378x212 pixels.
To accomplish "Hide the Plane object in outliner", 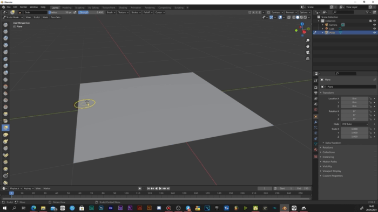I will click(374, 32).
